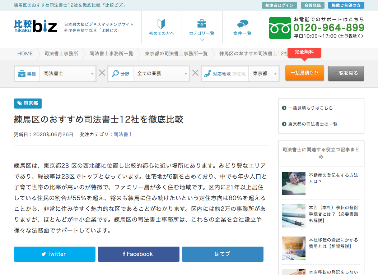378x275 pixels.
Task: Open 本店（本社）移転の登記手続きとは？ article
Action: tap(333, 214)
